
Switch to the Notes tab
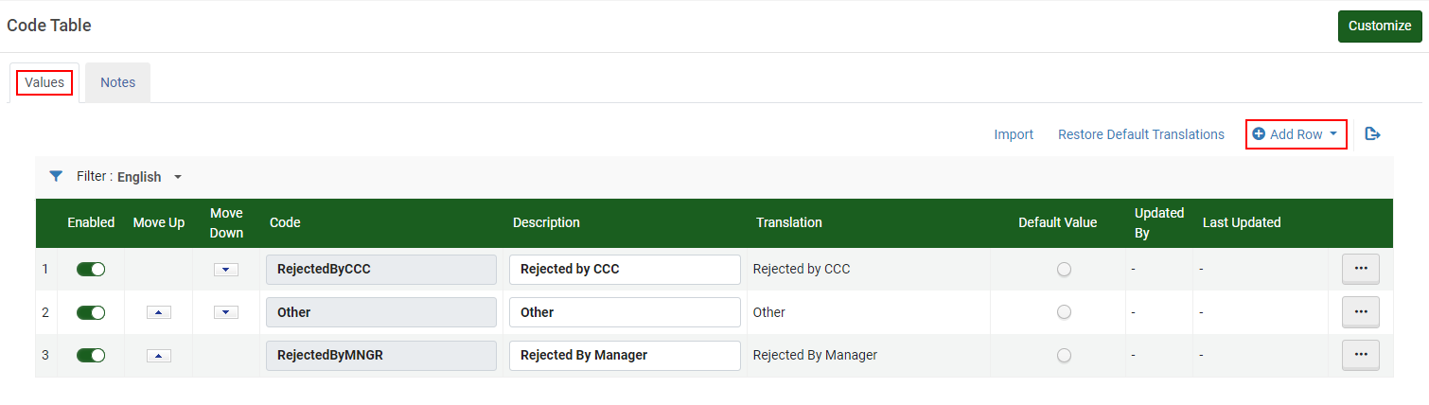[117, 82]
